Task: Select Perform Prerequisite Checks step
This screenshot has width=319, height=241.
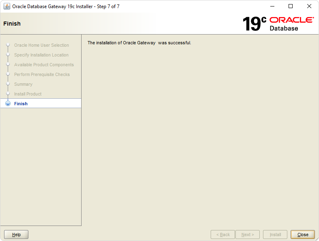Action: click(42, 74)
